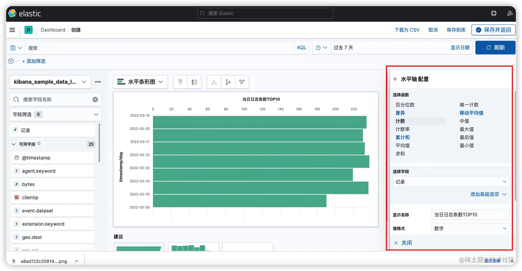Click the filter options circle icon
522x271 pixels.
(11, 61)
